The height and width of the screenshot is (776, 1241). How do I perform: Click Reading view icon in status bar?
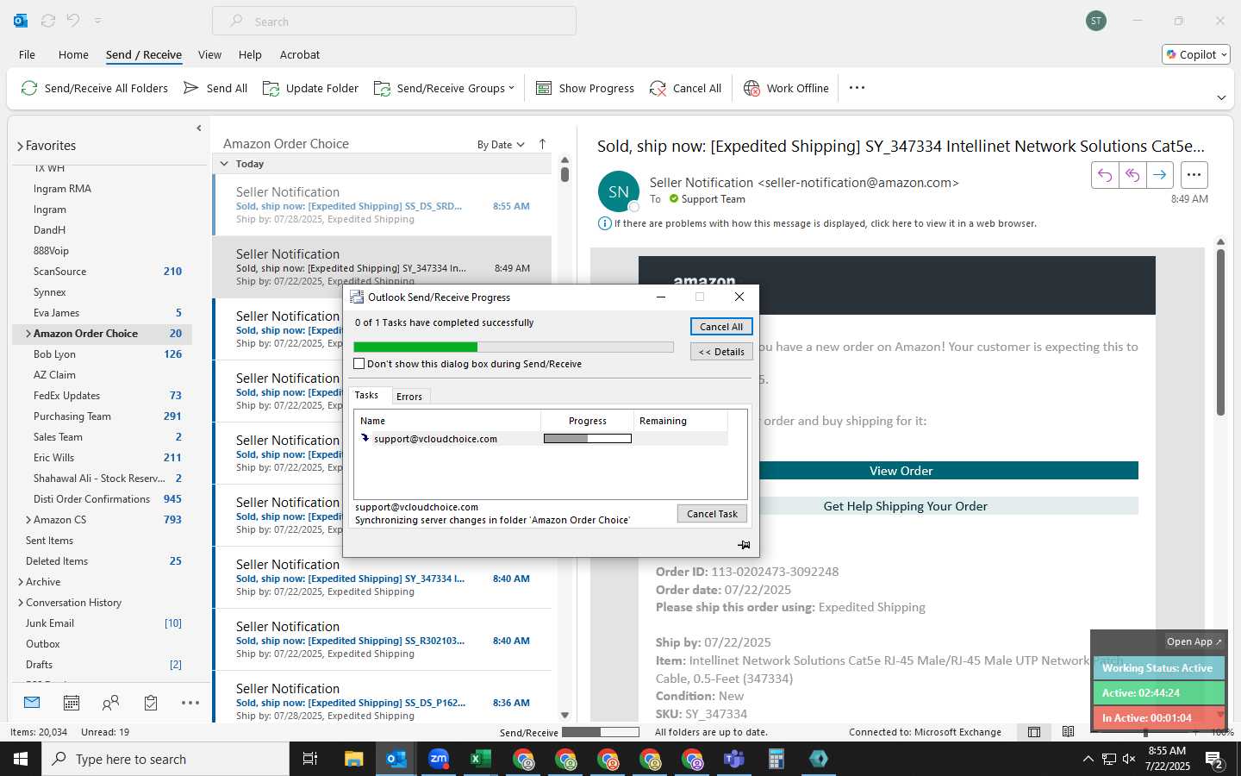[1069, 732]
